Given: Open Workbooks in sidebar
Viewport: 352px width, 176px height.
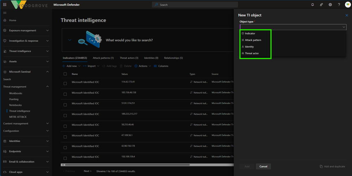Looking at the screenshot, I should pyautogui.click(x=16, y=93).
